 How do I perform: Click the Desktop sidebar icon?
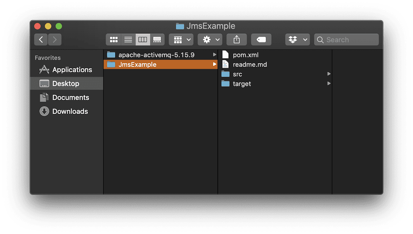click(44, 83)
